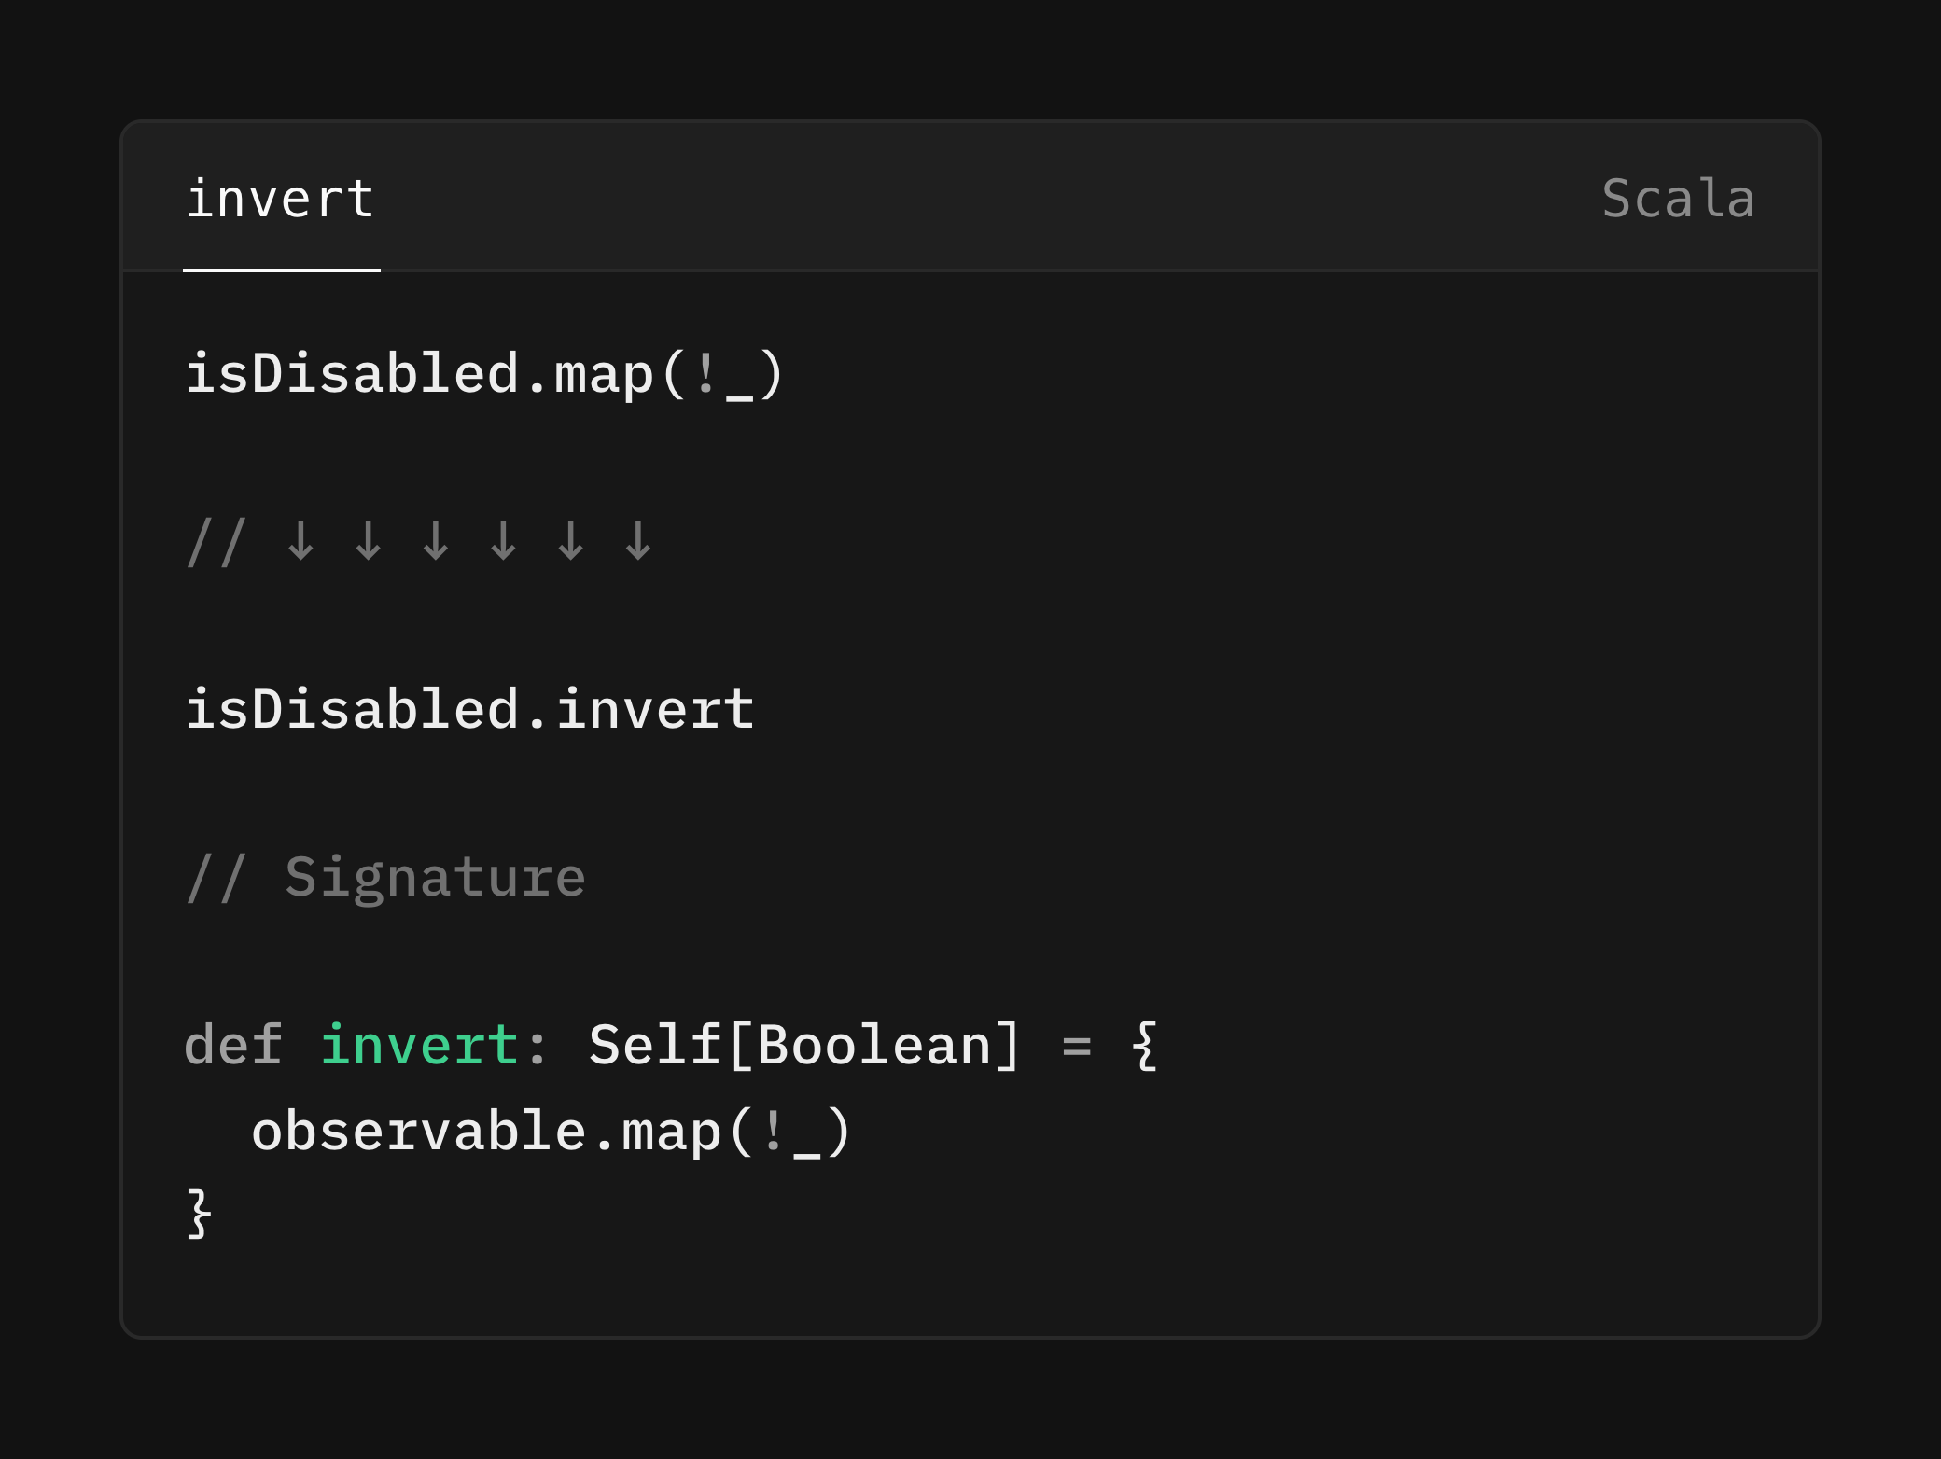Click the Self type name
This screenshot has width=1941, height=1459.
(655, 1045)
